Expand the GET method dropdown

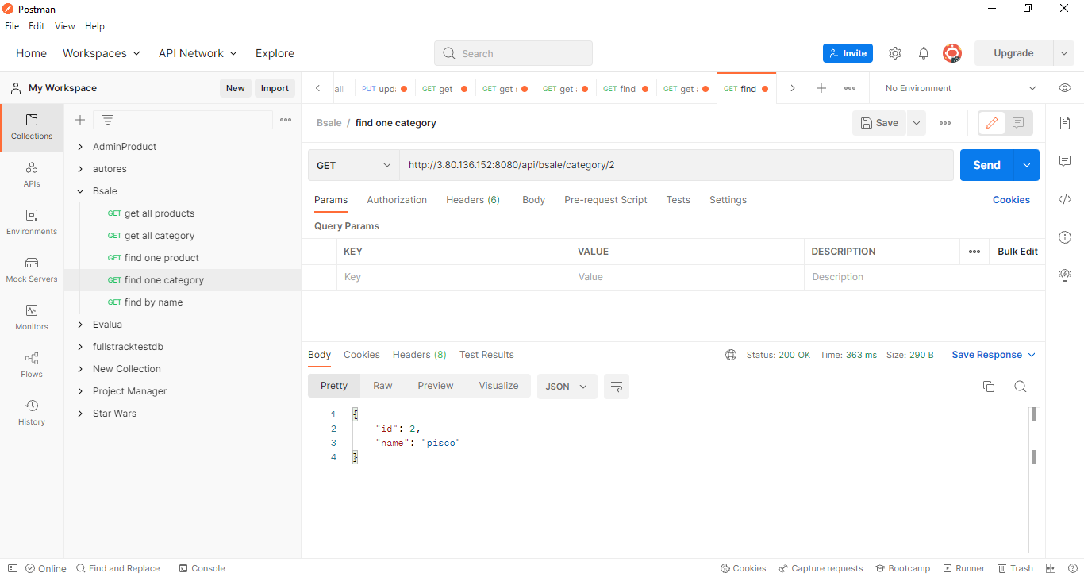tap(353, 165)
